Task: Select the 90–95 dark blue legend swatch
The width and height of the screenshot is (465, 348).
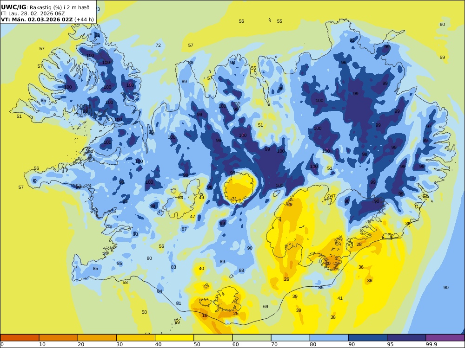Action: pyautogui.click(x=368, y=338)
